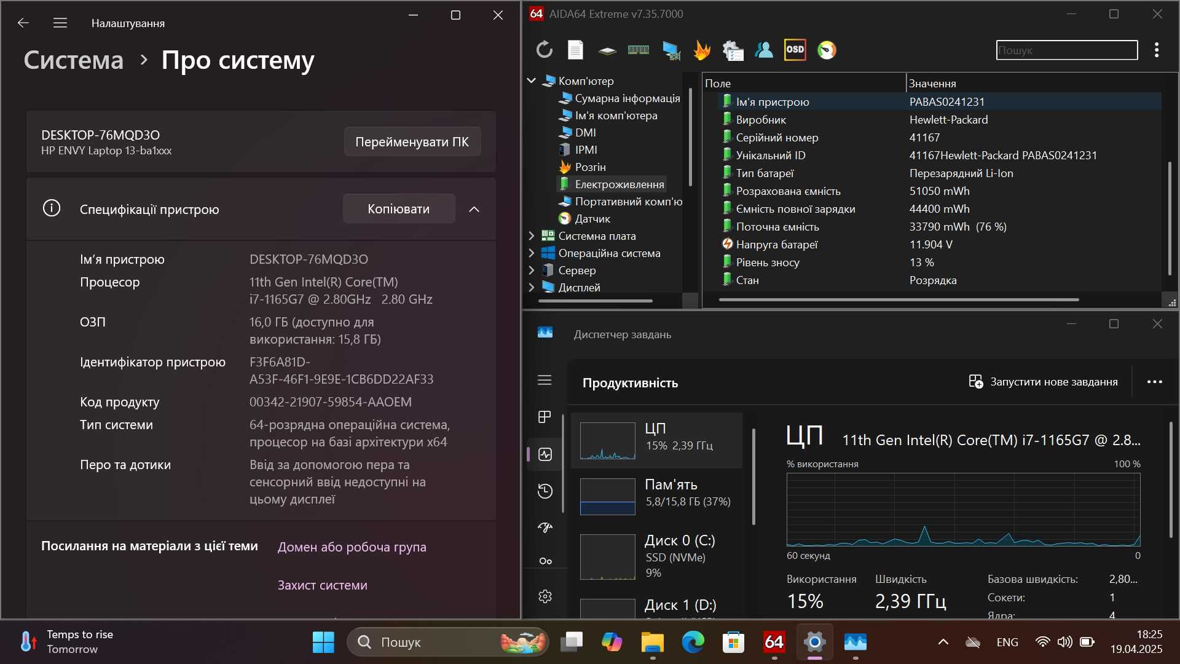Select Сумарна інформація in AIDA64 tree
The height and width of the screenshot is (664, 1180).
click(619, 98)
